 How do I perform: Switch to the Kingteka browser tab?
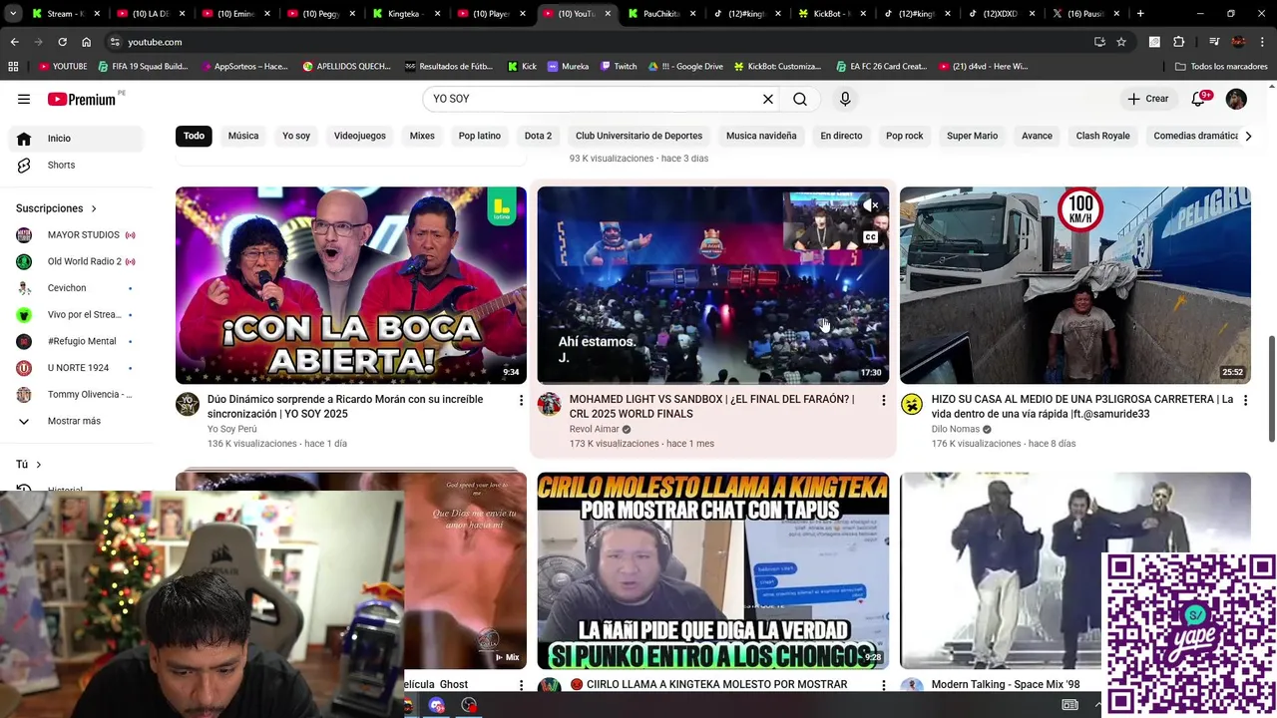coord(407,14)
